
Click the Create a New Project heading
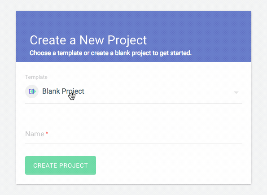click(x=88, y=40)
